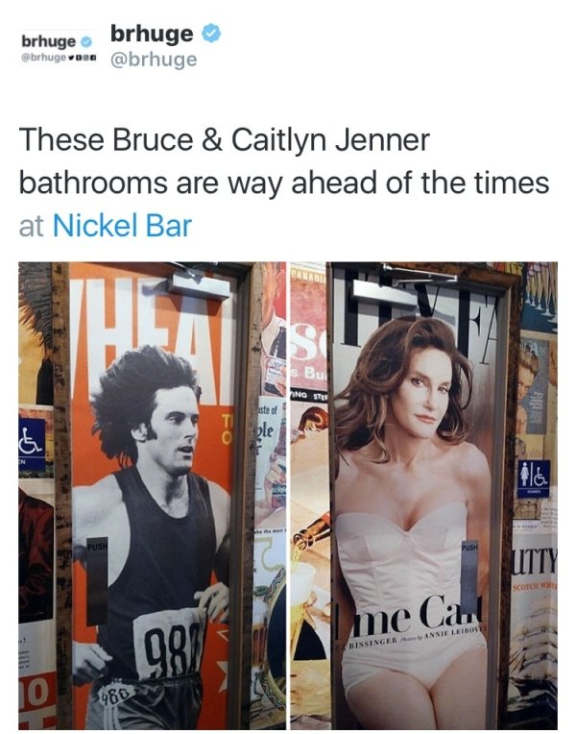Screen dimensions: 576x734
Task: Open the left photo of the runner door
Action: [x=152, y=496]
